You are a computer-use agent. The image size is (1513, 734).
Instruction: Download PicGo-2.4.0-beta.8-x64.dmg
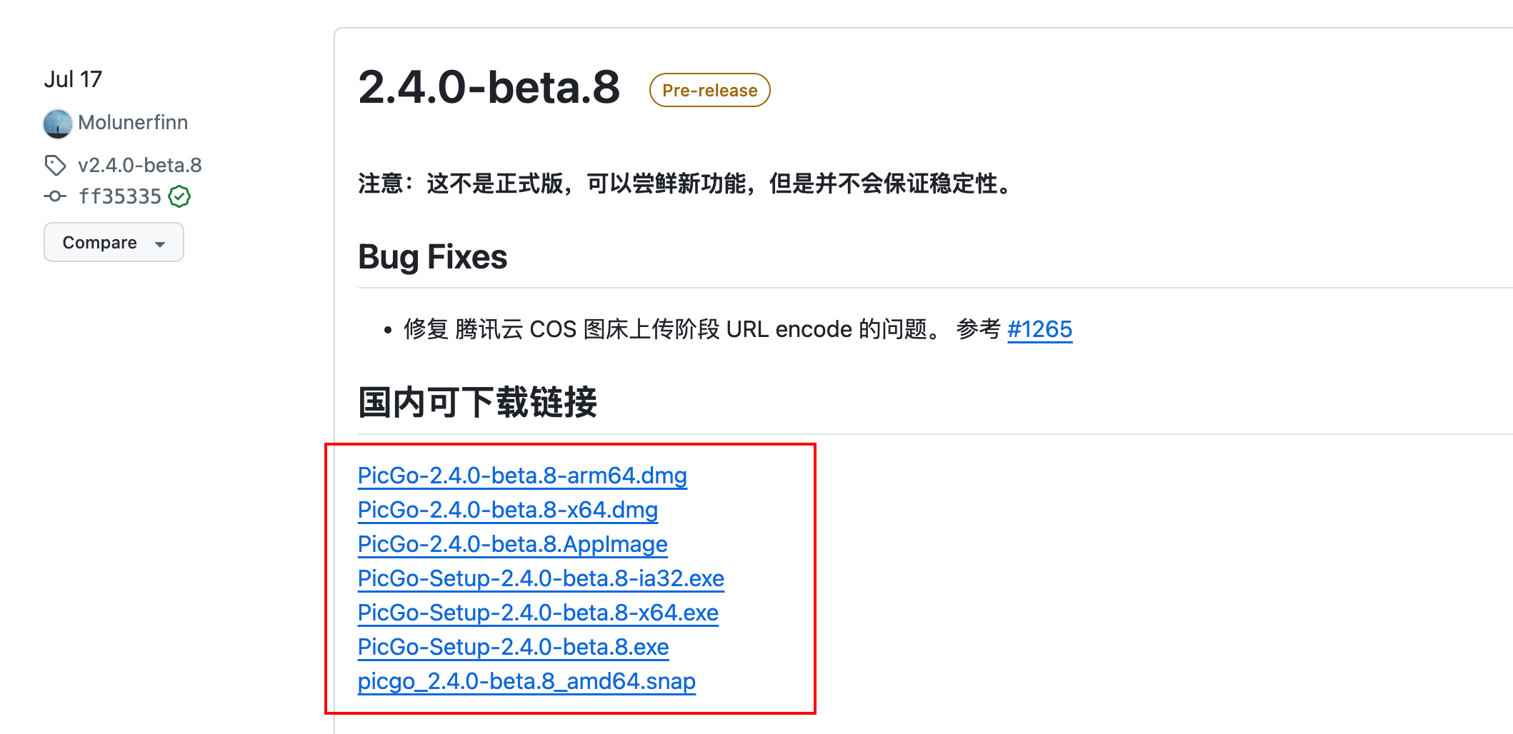pos(508,510)
